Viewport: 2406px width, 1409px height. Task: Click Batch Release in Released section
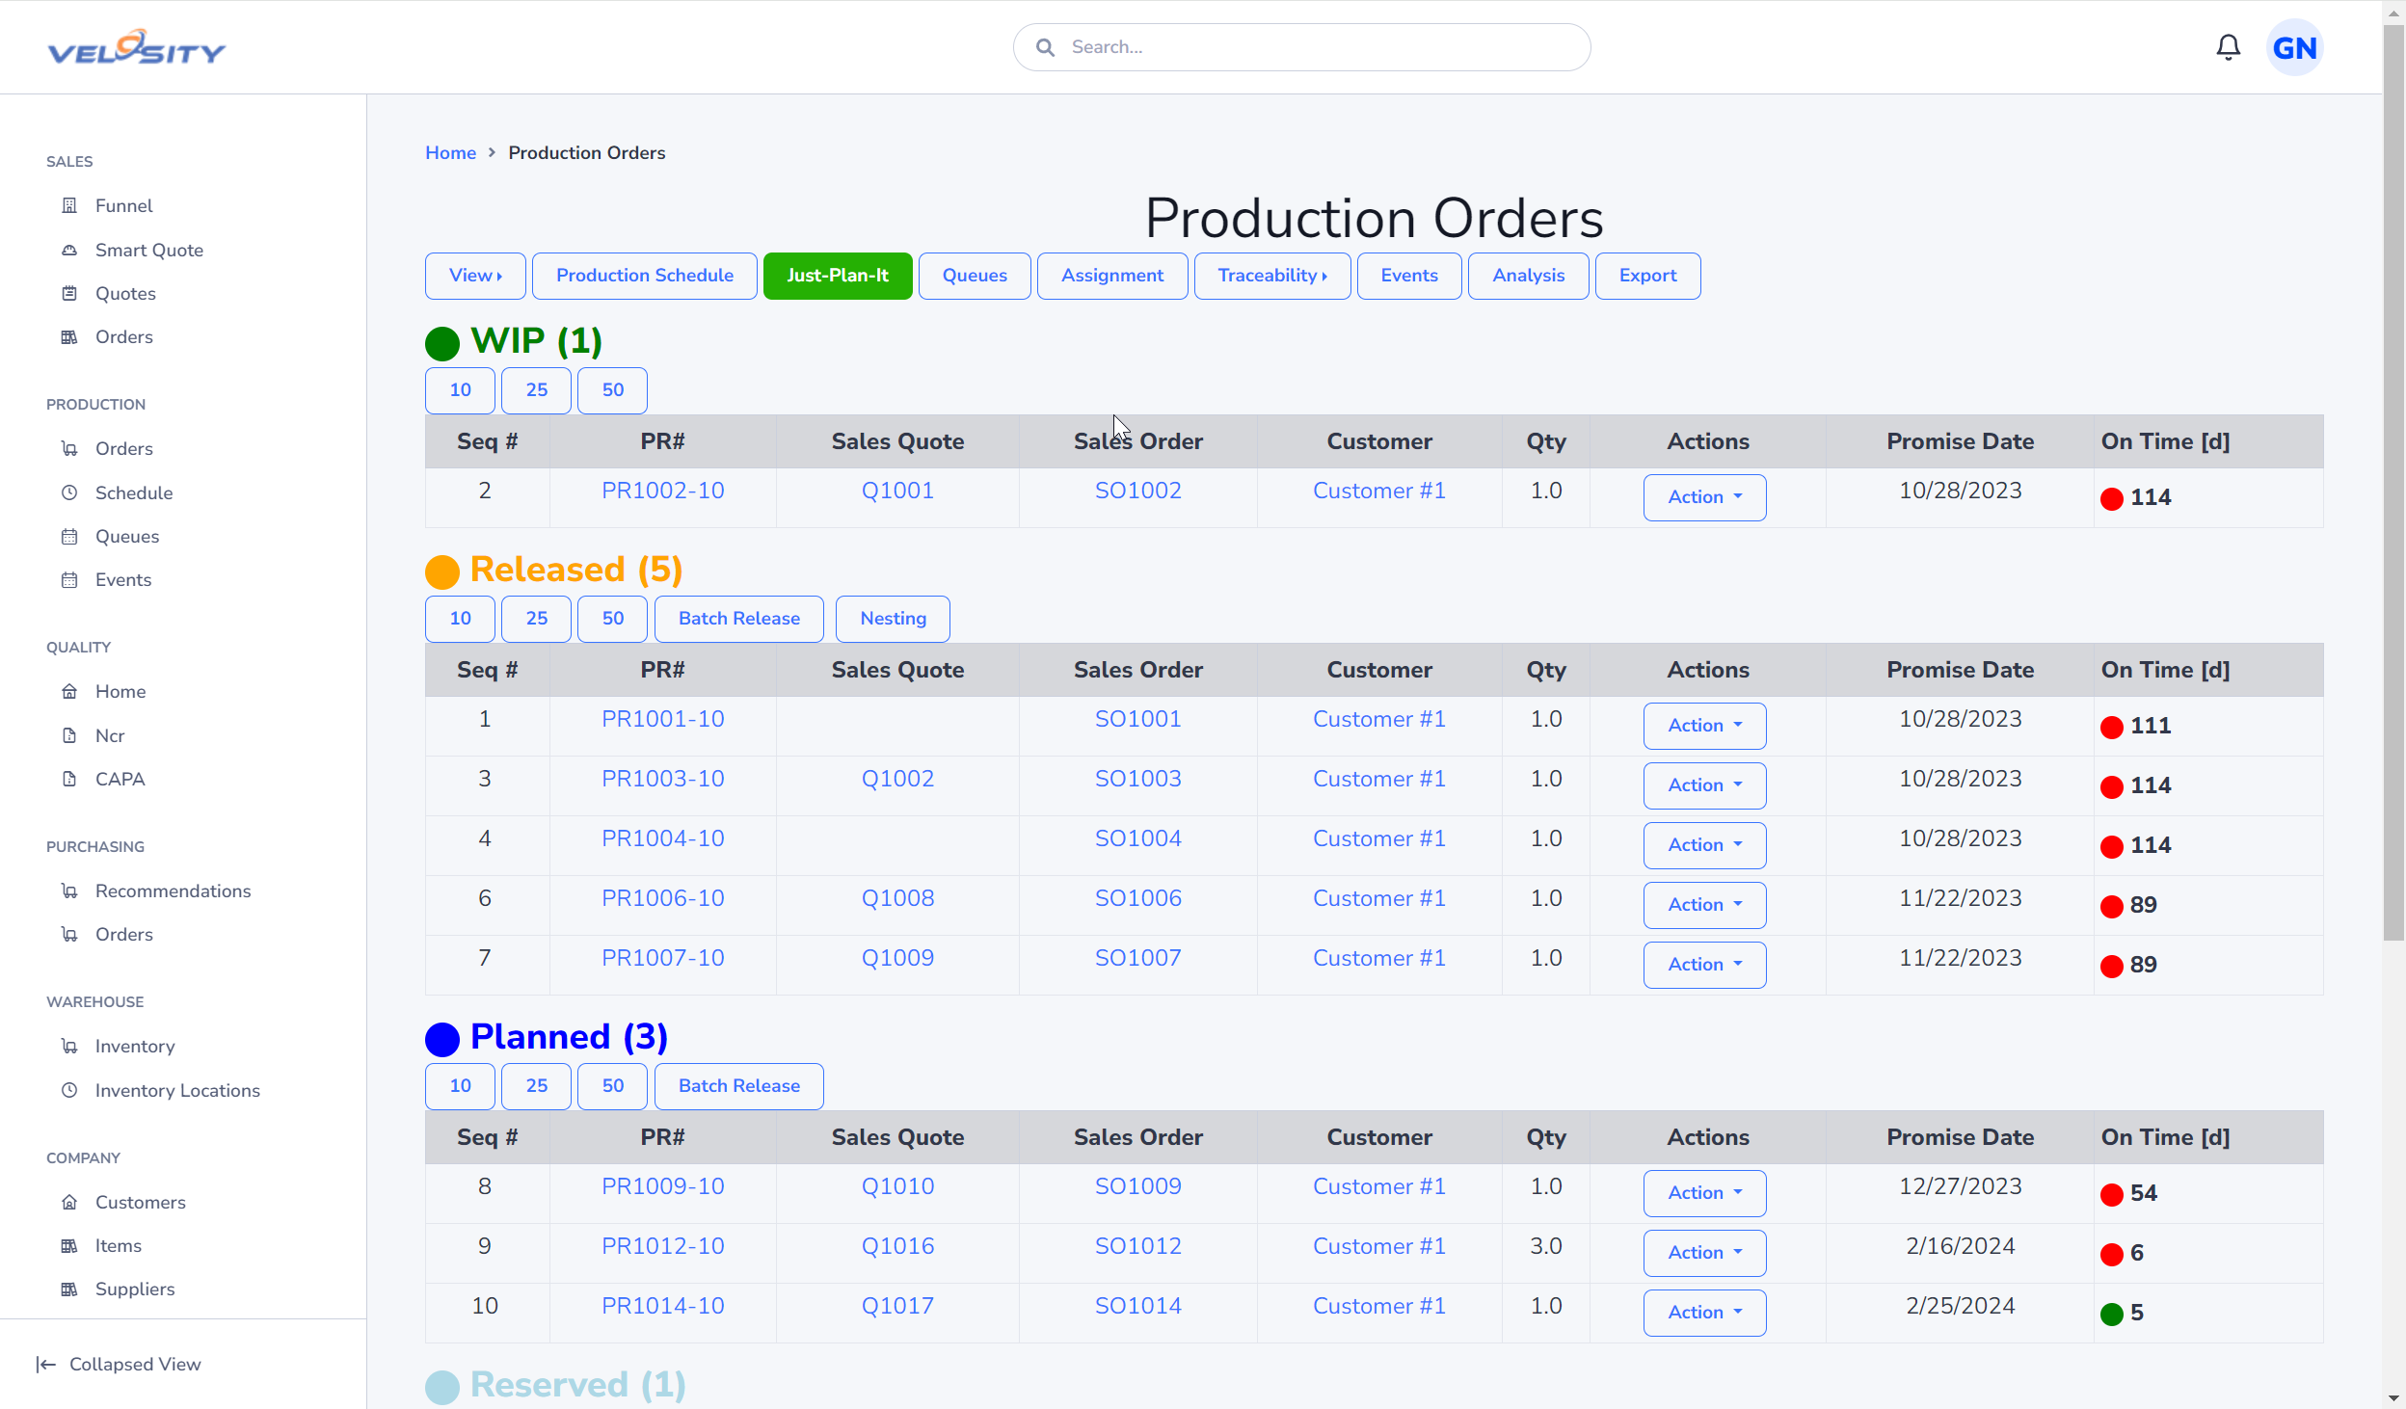739,619
